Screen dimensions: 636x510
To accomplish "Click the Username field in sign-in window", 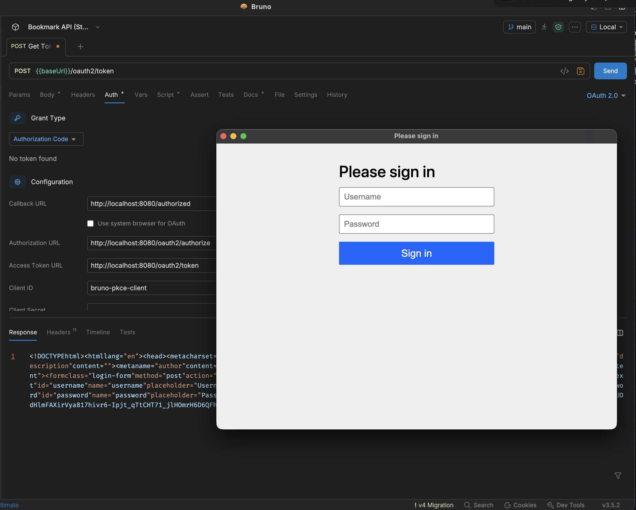I will tap(416, 197).
